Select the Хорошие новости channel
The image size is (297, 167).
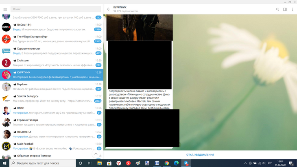coord(53,51)
